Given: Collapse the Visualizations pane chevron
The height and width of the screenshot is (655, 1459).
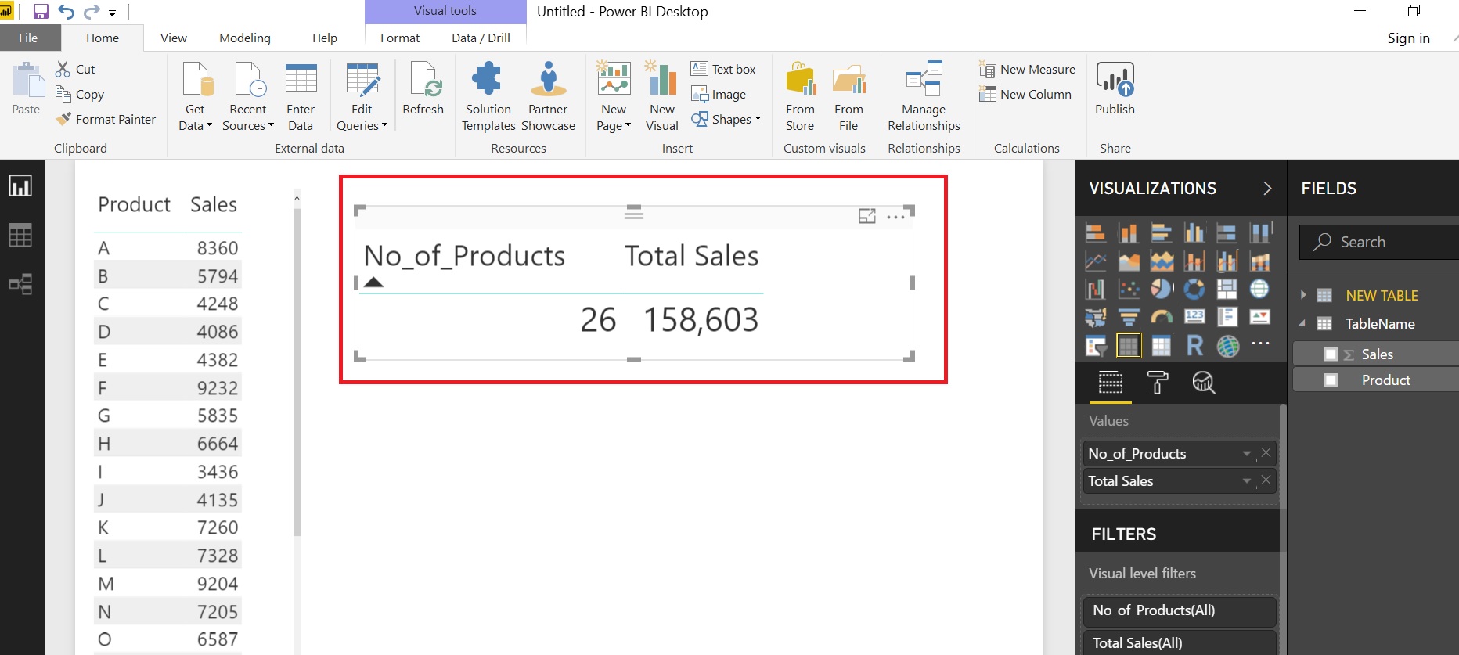Looking at the screenshot, I should (x=1267, y=189).
